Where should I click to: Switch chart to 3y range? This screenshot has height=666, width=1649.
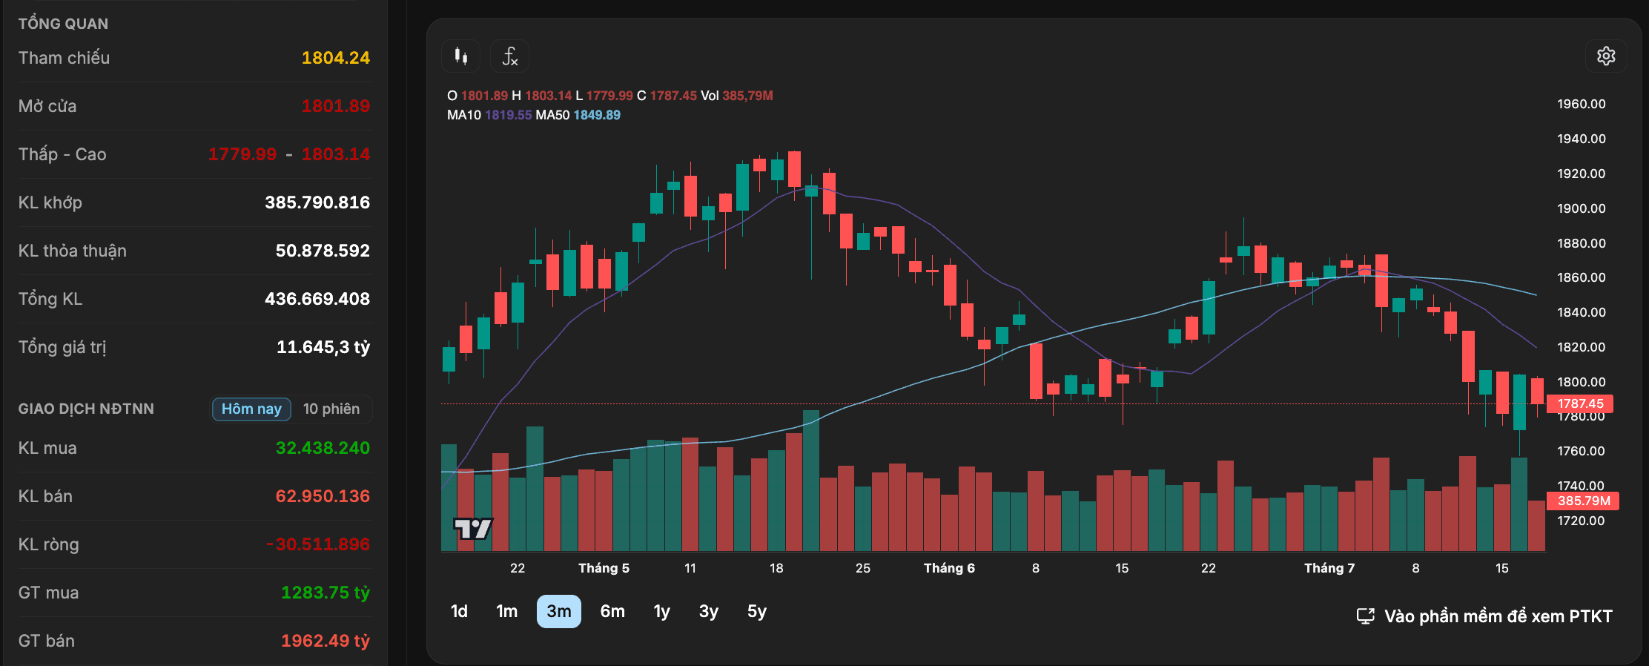click(709, 611)
